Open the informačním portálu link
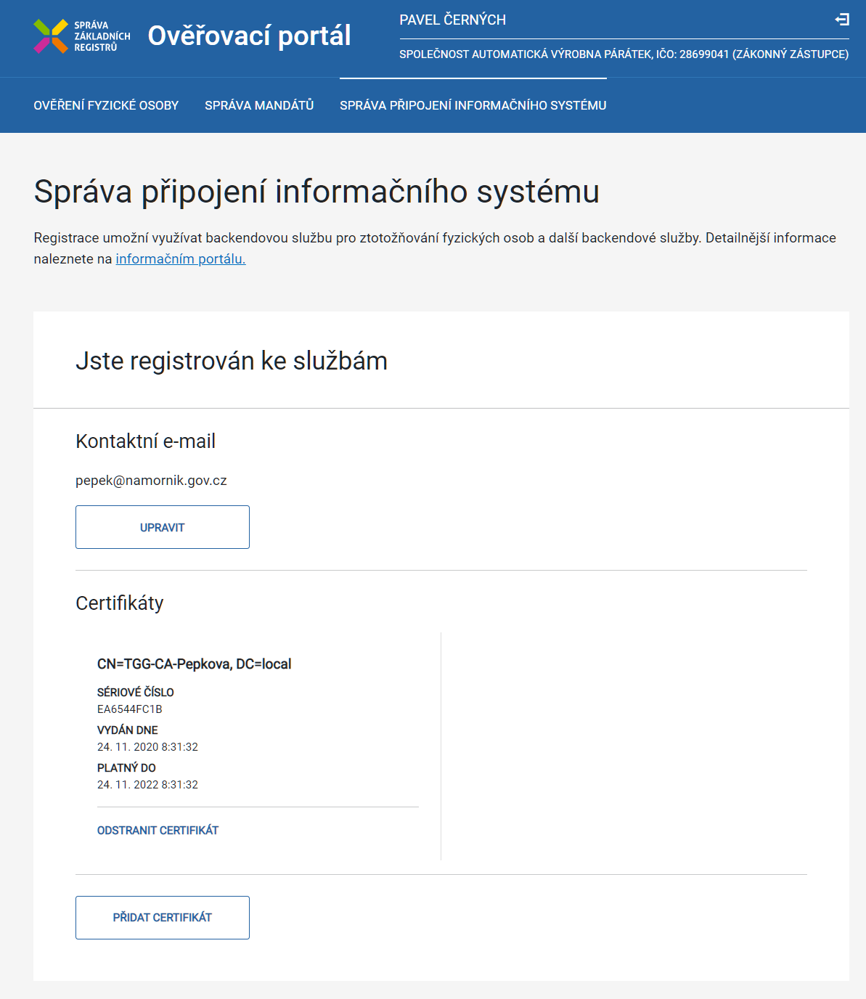This screenshot has width=866, height=999. 181,259
